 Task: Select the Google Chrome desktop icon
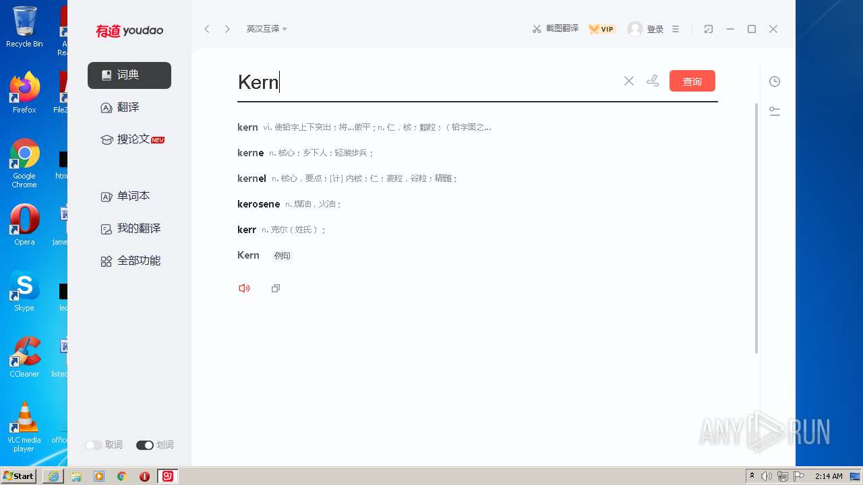click(x=24, y=164)
